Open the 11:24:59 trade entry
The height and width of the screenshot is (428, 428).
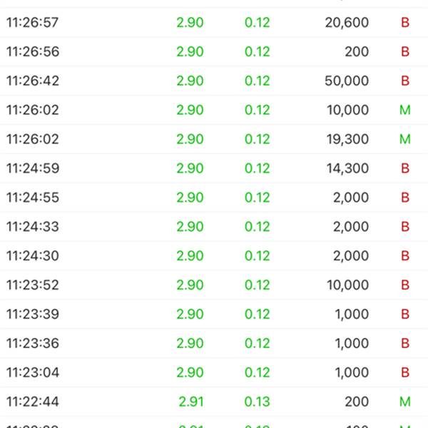click(x=214, y=168)
